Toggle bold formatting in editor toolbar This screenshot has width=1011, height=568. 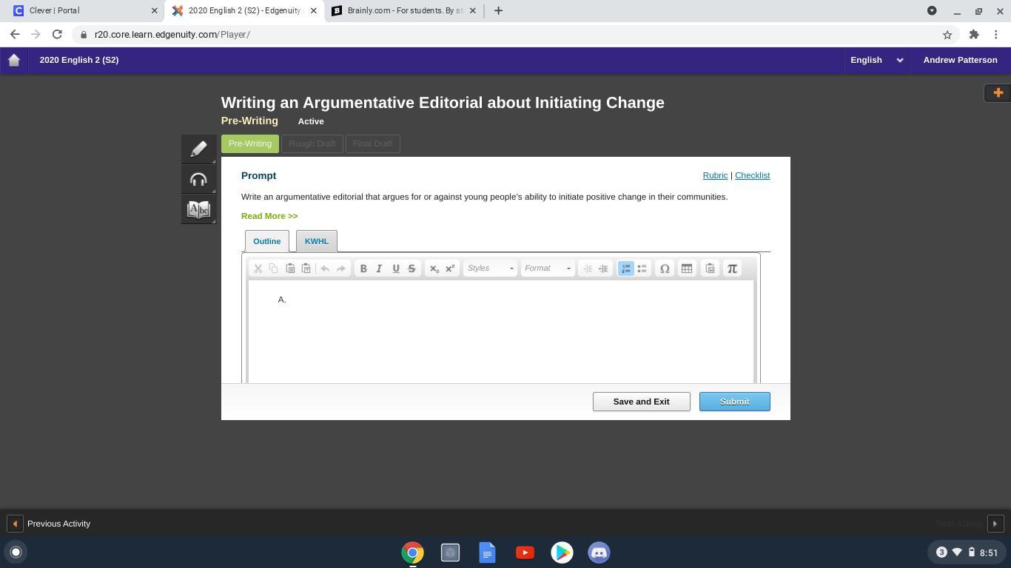point(363,268)
